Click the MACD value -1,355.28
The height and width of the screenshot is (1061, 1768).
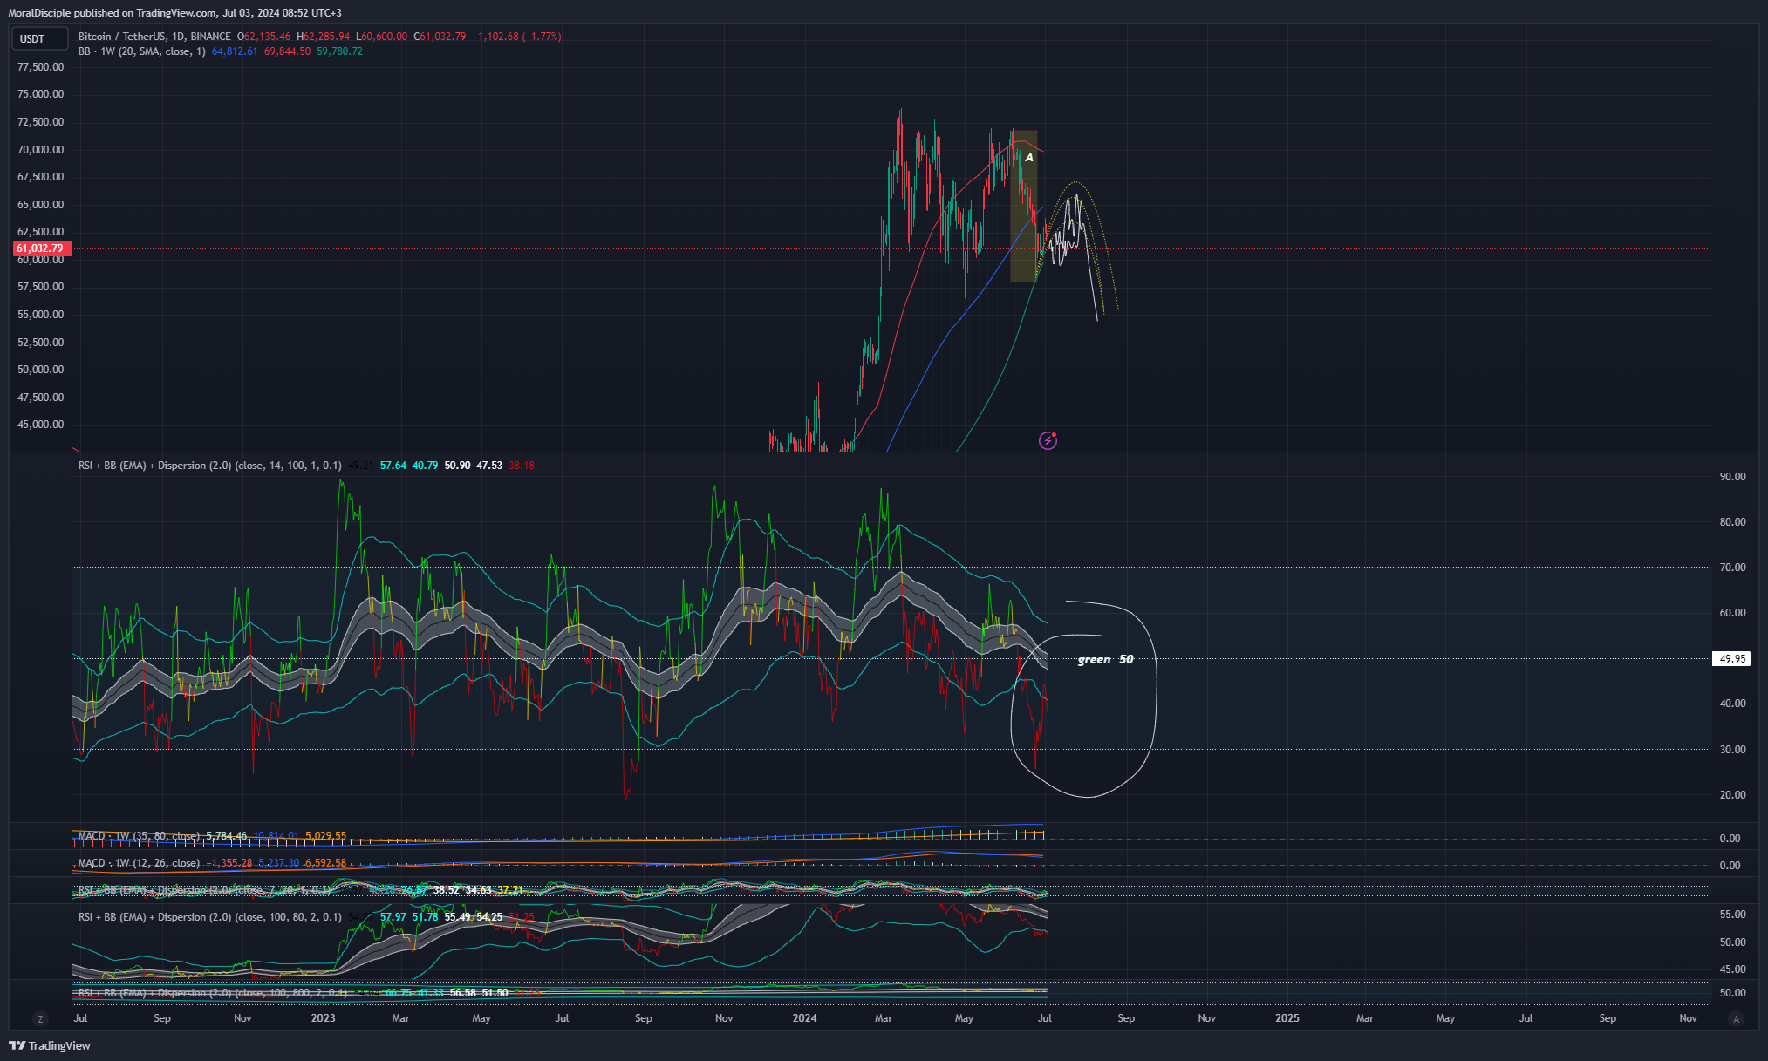229,863
